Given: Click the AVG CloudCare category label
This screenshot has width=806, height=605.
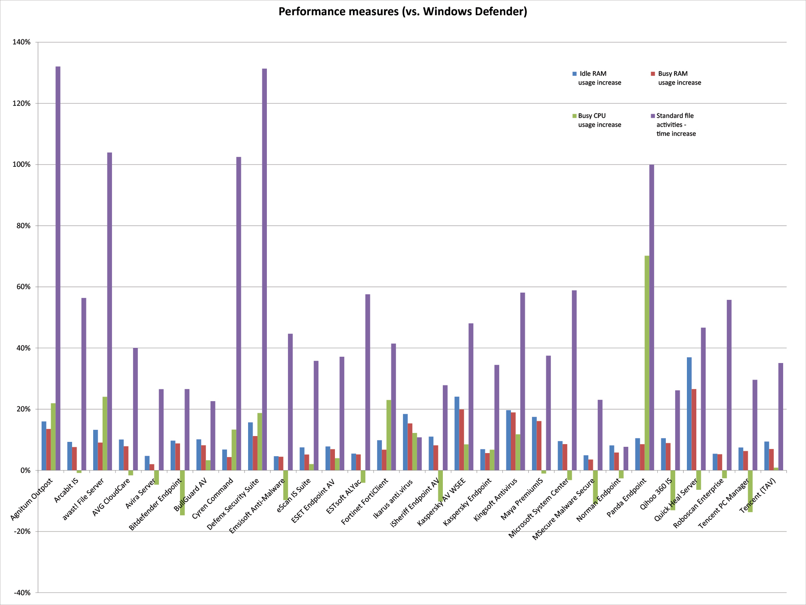Looking at the screenshot, I should pos(111,497).
